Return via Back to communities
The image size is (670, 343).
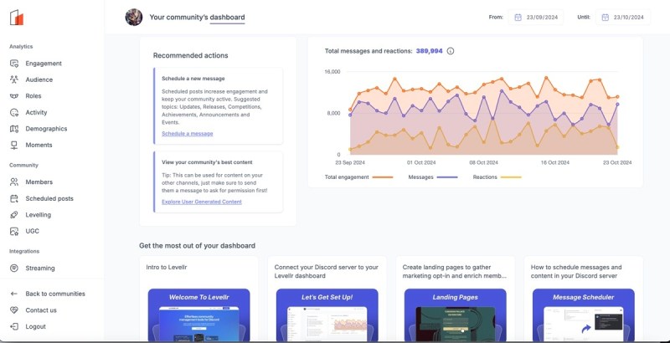55,294
